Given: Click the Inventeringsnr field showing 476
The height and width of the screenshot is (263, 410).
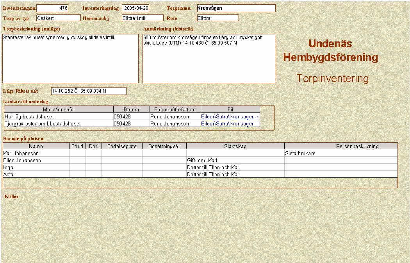Looking at the screenshot, I should [x=52, y=8].
